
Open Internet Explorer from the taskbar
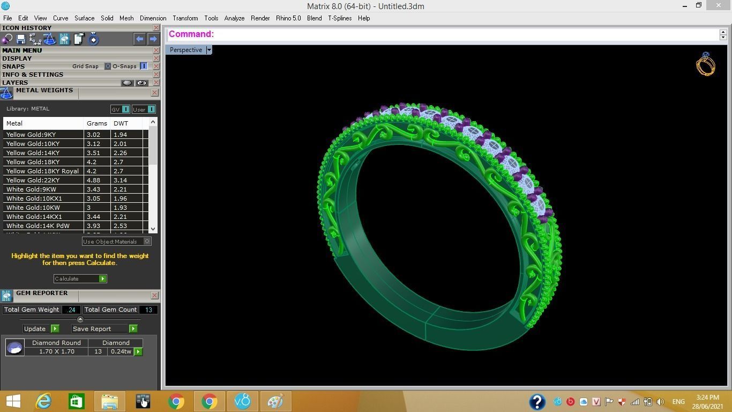click(43, 401)
